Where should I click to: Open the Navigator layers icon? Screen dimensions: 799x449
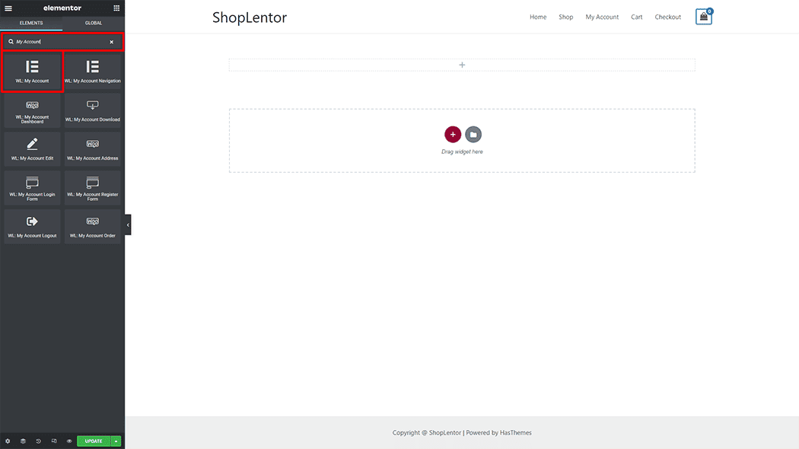(x=23, y=441)
